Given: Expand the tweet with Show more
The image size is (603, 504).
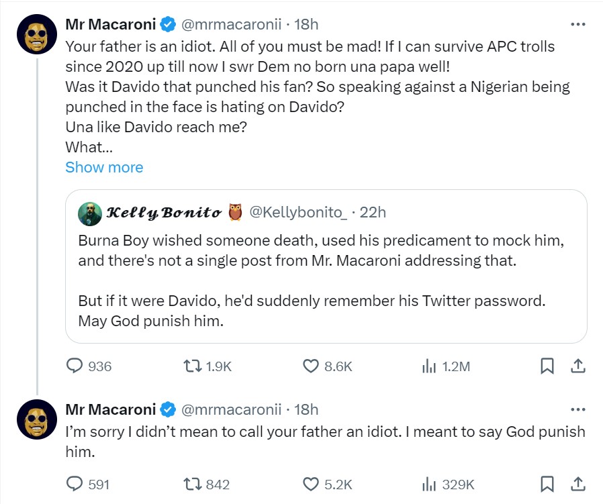Looking at the screenshot, I should tap(104, 167).
